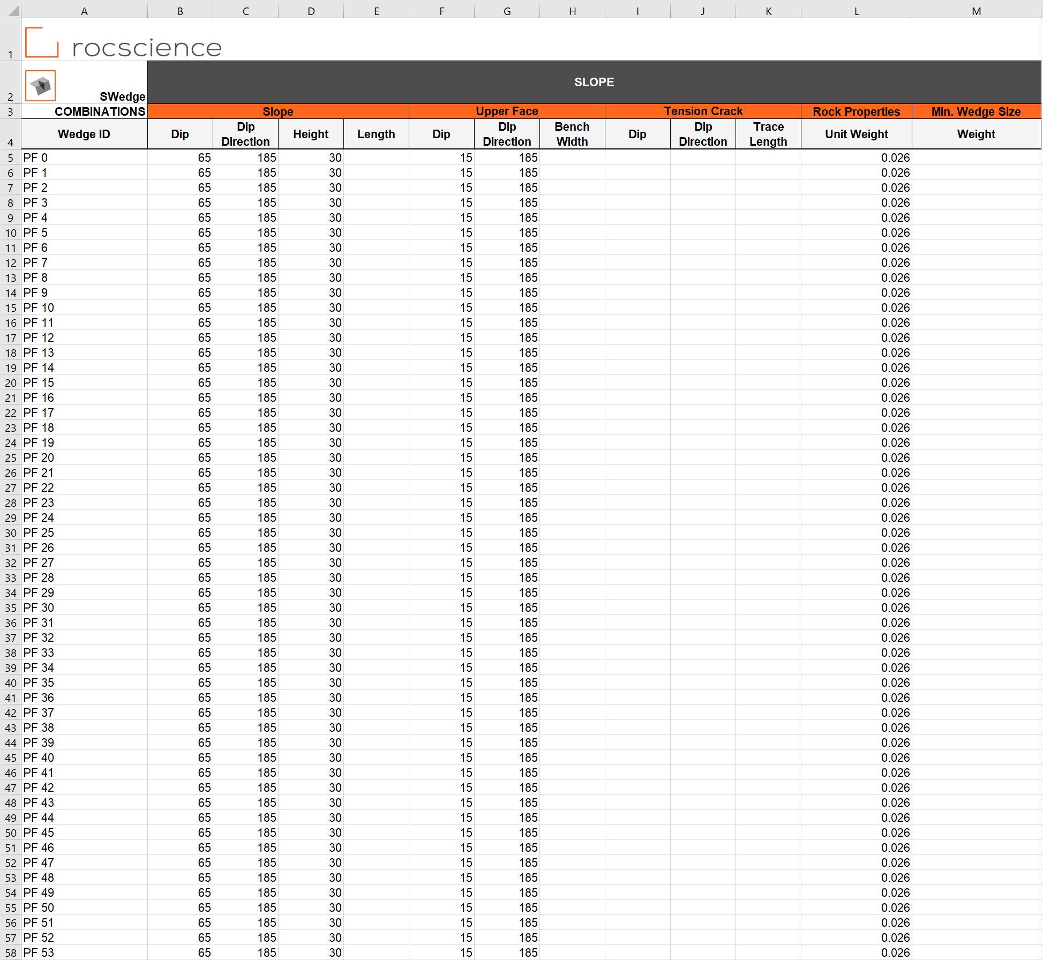1043x960 pixels.
Task: Click the empty Weight cell in PF 8 row
Action: tap(976, 277)
